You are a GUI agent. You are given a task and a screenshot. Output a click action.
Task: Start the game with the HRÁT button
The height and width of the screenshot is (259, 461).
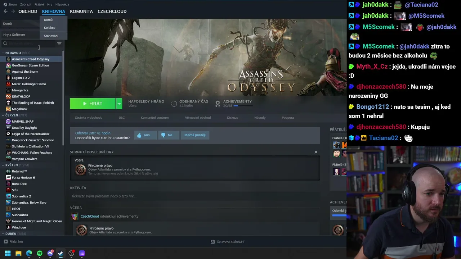point(93,104)
